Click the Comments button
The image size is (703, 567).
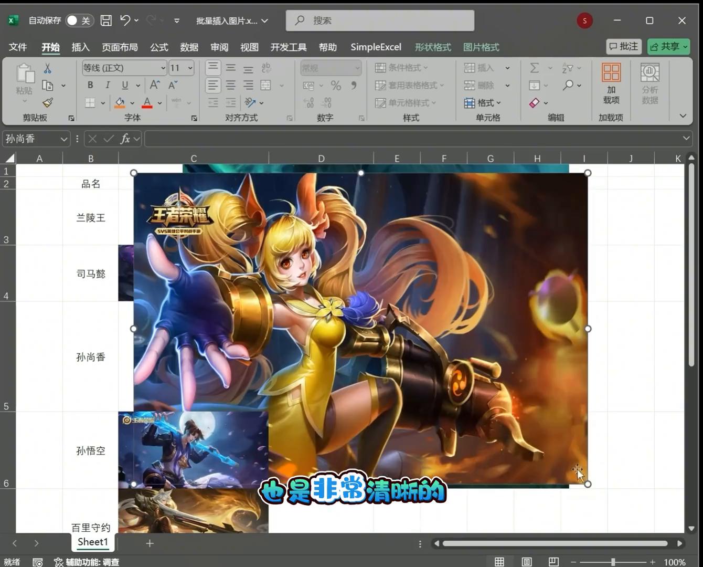(624, 47)
